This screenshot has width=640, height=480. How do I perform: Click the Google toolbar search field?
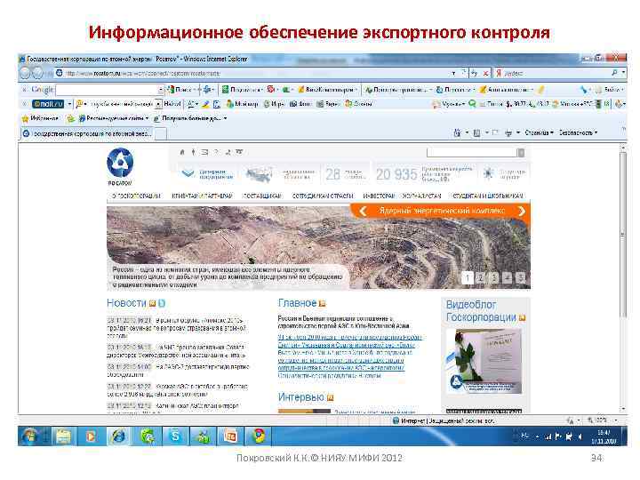click(107, 90)
